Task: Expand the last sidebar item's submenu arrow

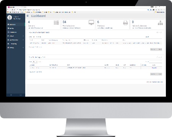Action: (23, 48)
